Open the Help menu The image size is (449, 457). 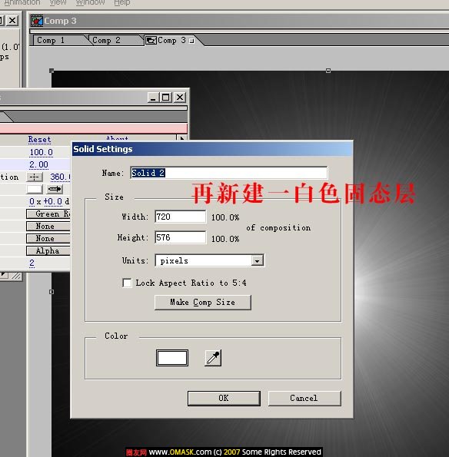coord(122,2)
